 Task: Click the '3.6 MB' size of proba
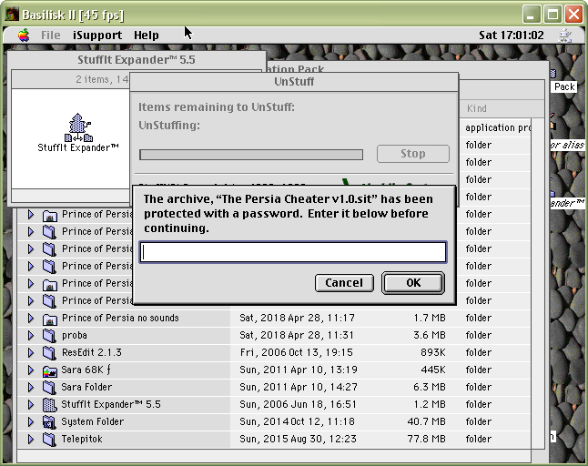click(x=430, y=335)
